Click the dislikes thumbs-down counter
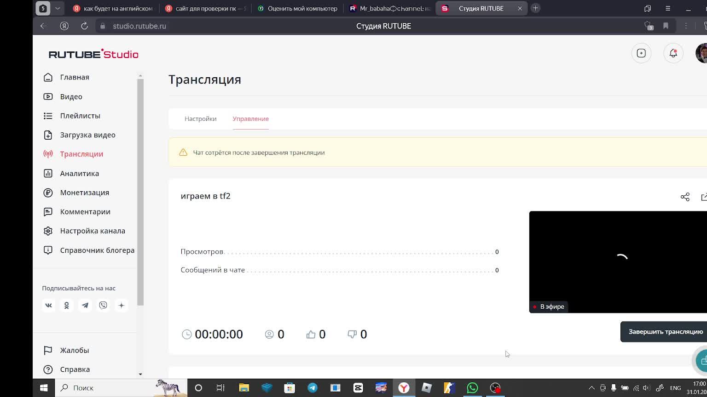 point(357,334)
